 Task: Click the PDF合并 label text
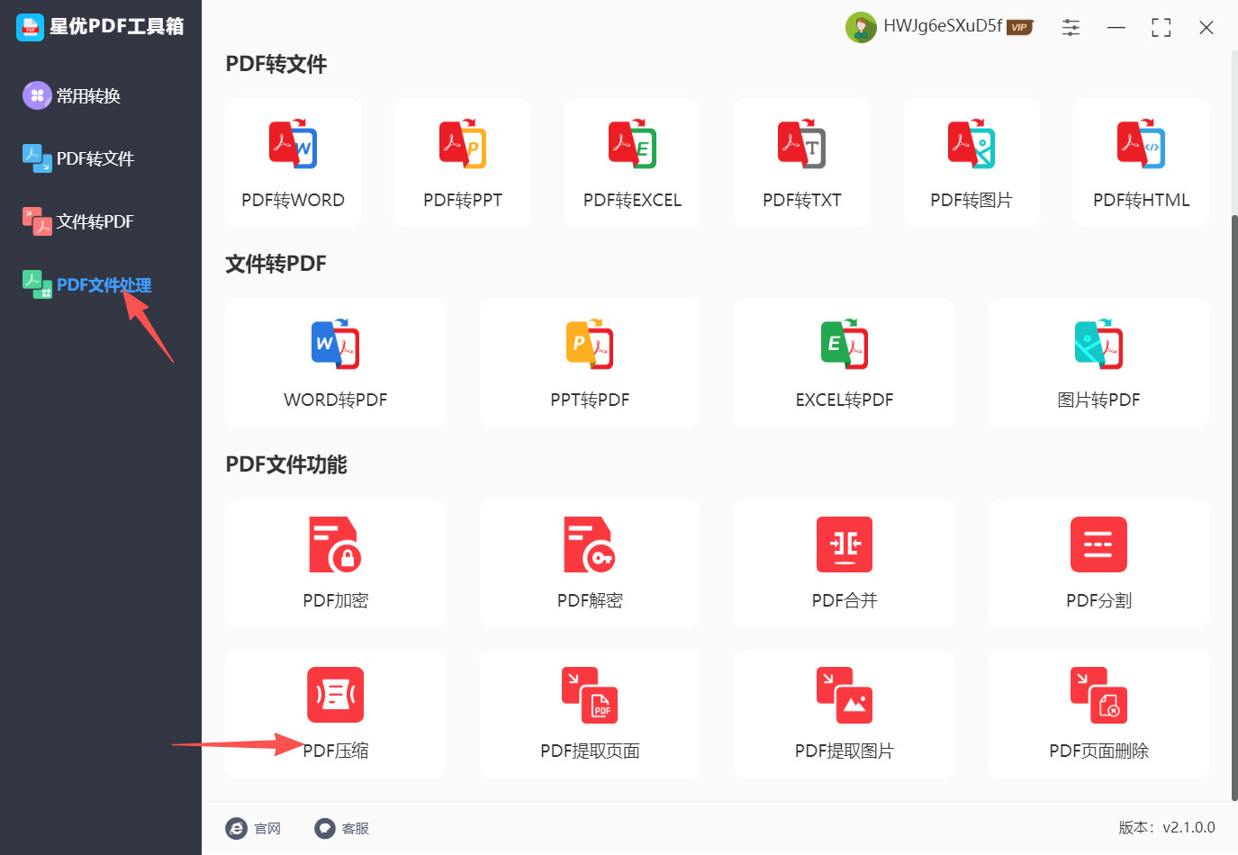(x=844, y=600)
